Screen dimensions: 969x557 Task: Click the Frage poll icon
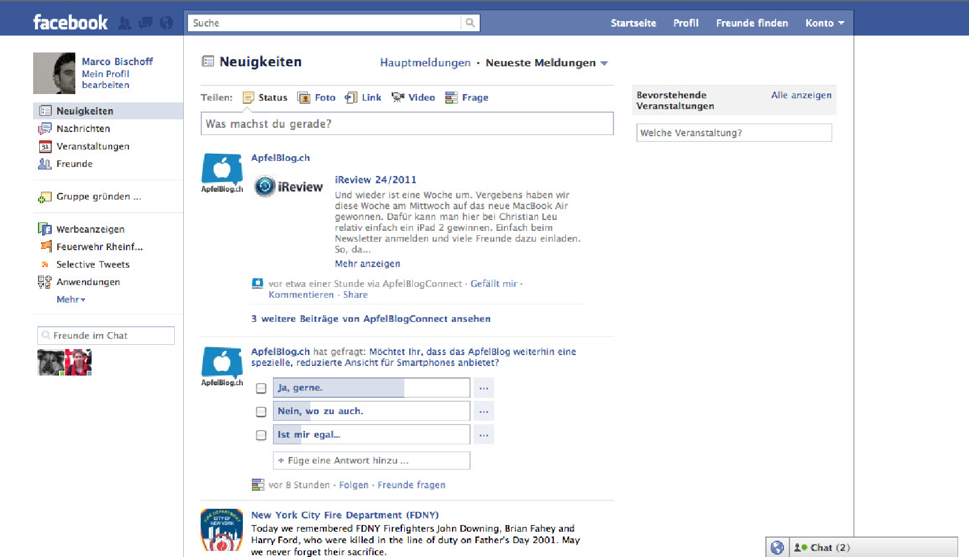(x=451, y=98)
